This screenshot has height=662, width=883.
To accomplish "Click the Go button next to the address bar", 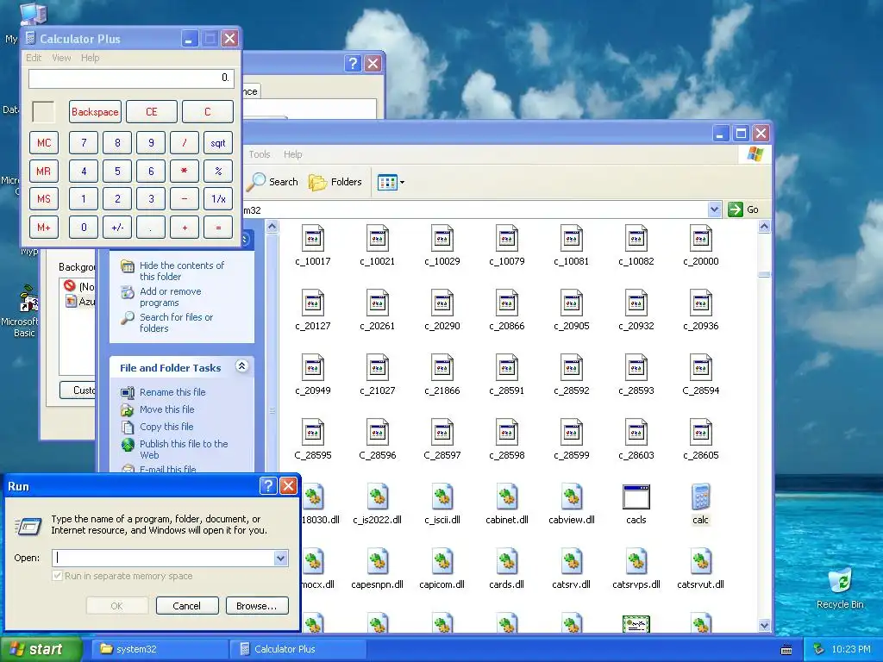I will (x=743, y=209).
